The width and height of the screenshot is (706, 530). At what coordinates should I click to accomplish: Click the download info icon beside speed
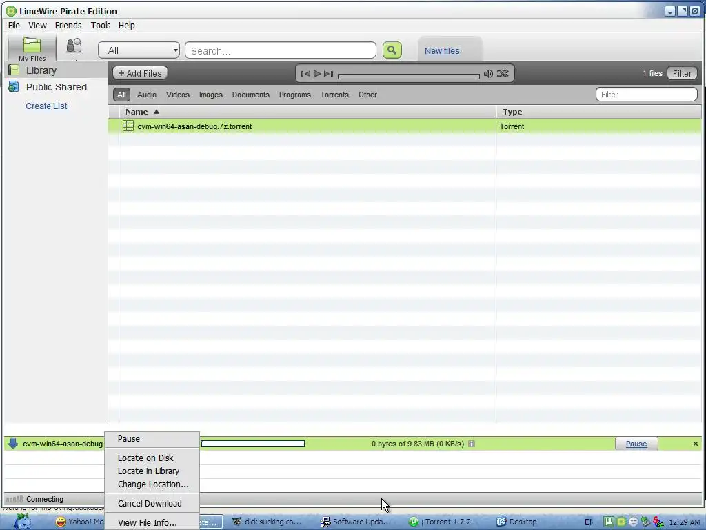[x=472, y=444]
